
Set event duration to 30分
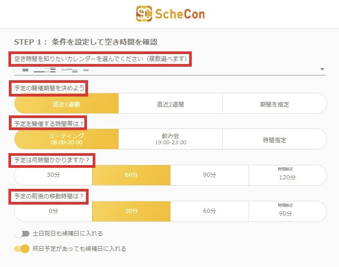point(53,175)
